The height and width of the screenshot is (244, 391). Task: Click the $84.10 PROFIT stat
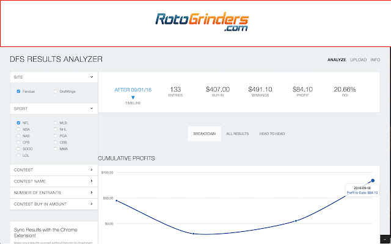pos(303,91)
